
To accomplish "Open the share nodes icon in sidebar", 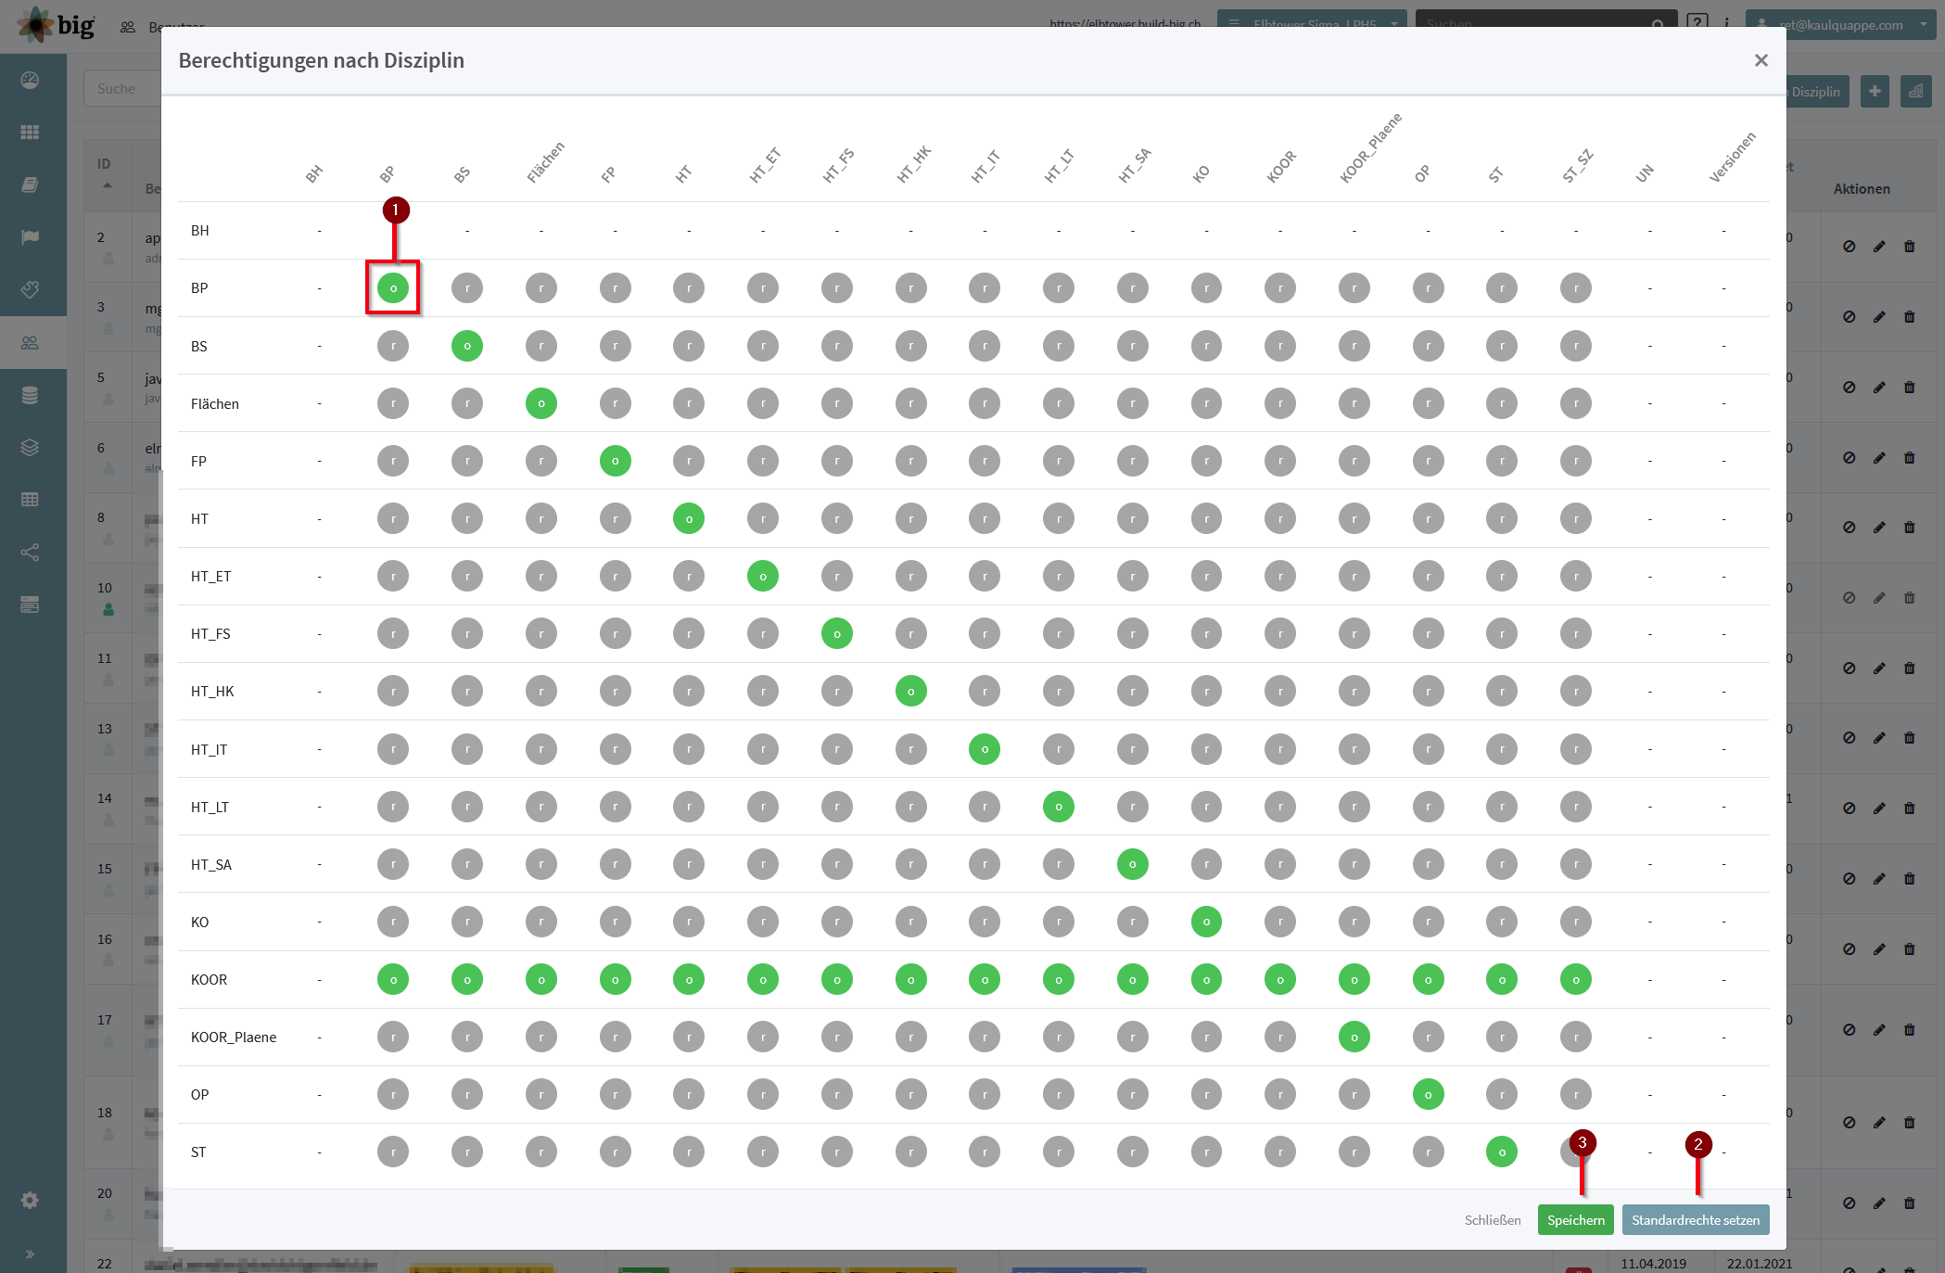I will tap(30, 553).
